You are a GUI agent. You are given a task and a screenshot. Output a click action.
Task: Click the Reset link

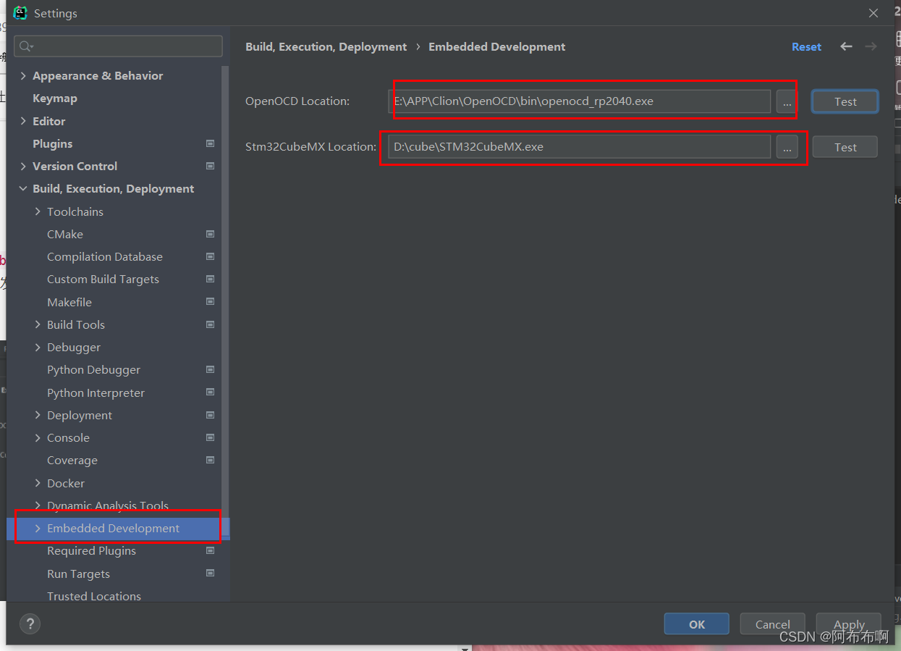click(x=806, y=46)
